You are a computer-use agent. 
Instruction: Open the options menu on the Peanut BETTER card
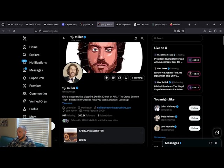pos(141,131)
